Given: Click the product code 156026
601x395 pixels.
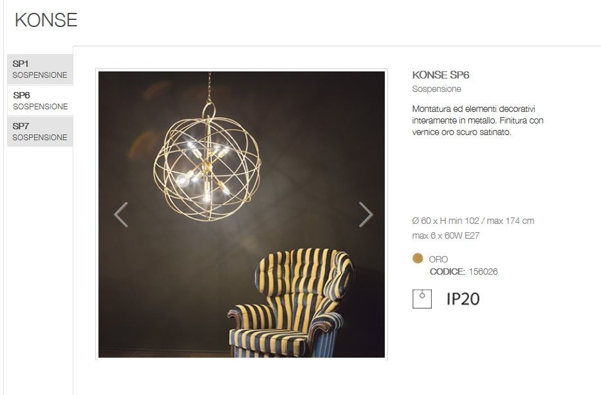Looking at the screenshot, I should 483,271.
